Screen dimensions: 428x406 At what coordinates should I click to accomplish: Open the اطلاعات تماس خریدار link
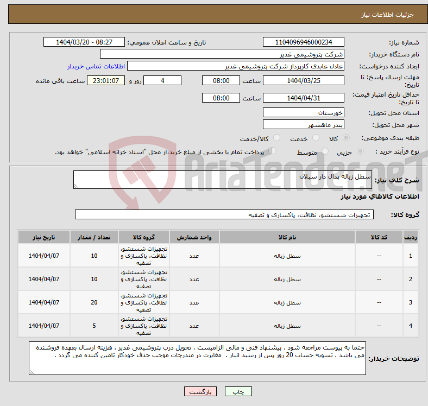click(x=96, y=66)
